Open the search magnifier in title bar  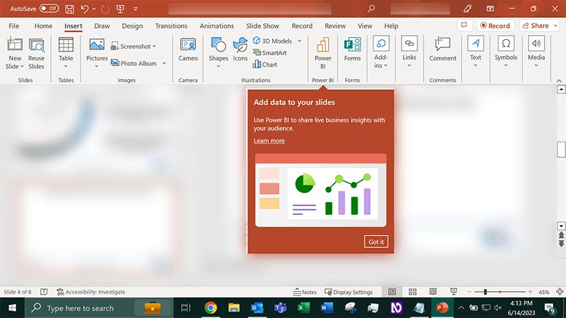pos(371,9)
